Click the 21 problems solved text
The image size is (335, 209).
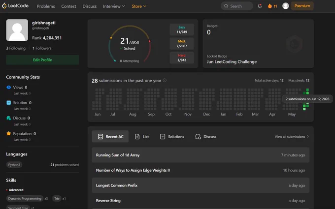(x=65, y=165)
